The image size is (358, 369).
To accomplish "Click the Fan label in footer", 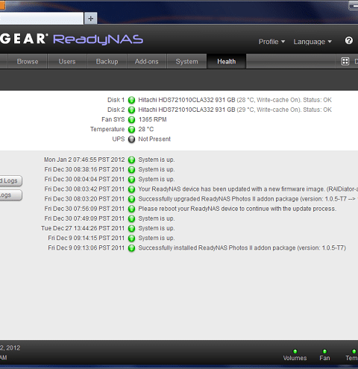I will coord(324,358).
